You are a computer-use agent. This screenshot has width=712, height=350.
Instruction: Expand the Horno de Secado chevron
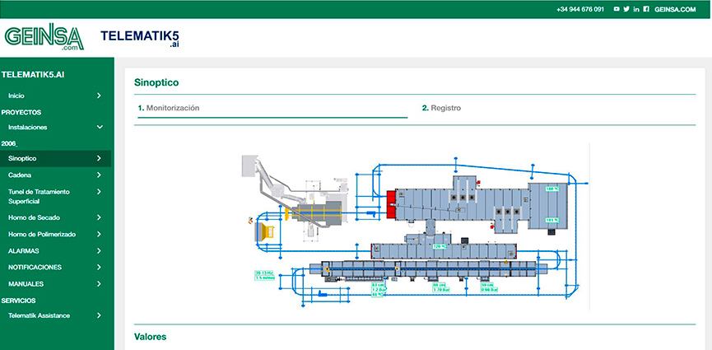point(99,217)
